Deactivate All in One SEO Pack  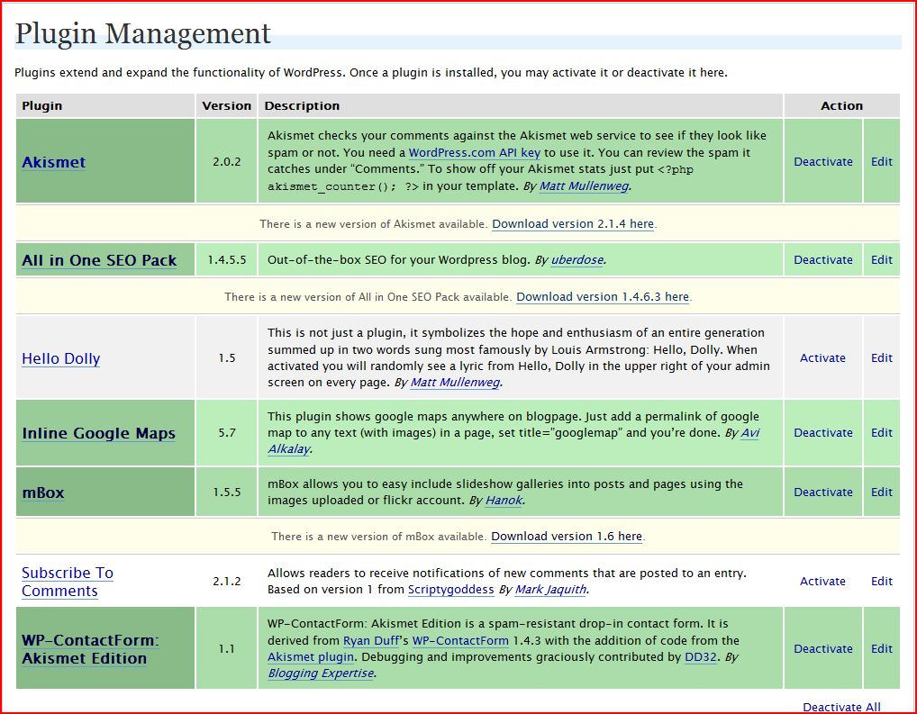[822, 259]
